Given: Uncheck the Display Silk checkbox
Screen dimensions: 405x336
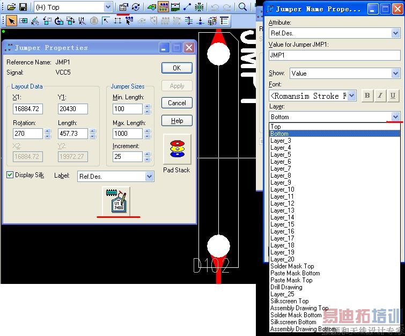Looking at the screenshot, I should 10,175.
